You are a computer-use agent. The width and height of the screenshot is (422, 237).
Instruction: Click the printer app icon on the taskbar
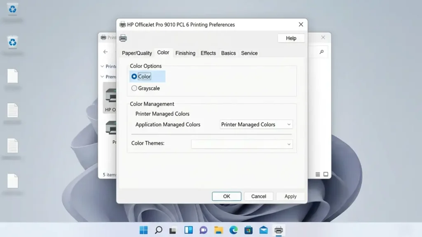click(x=279, y=230)
